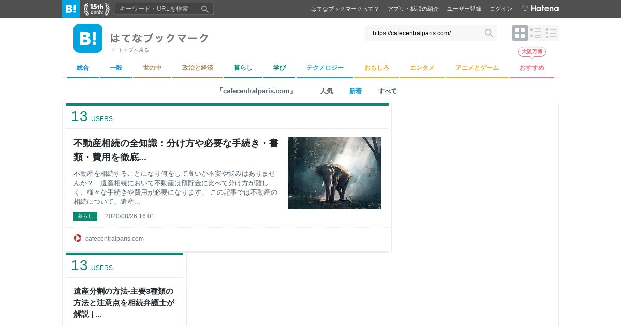The image size is (621, 326).
Task: Open 13 USERS count of 遺産分割 article
Action: 92,265
